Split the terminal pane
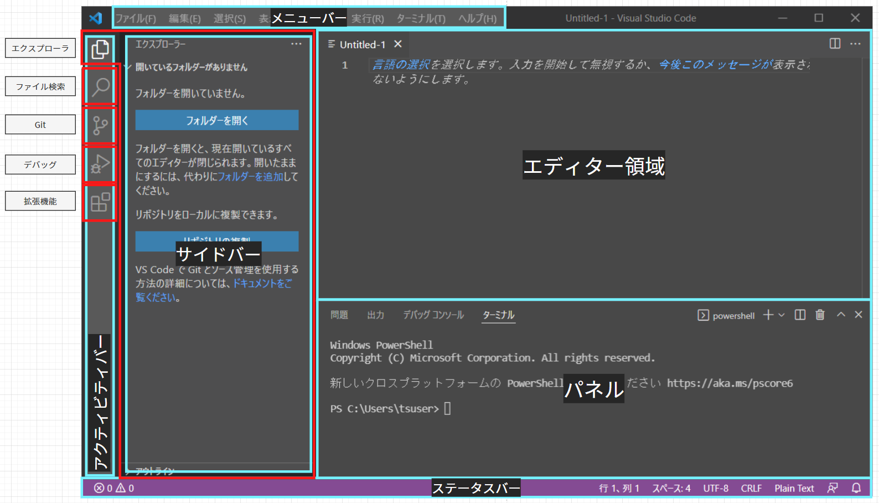The height and width of the screenshot is (503, 879). (x=800, y=315)
